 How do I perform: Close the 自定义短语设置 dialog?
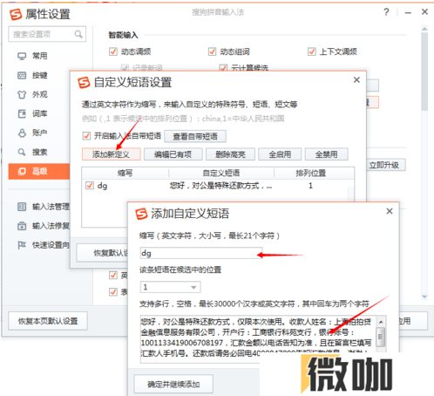[356, 80]
